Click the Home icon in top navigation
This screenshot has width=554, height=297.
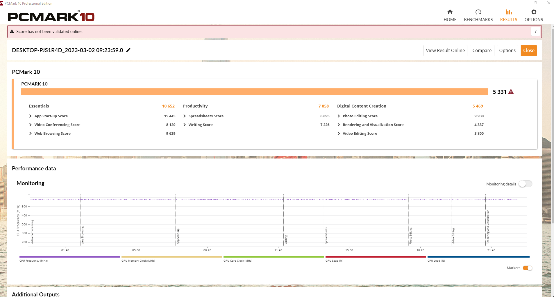coord(450,12)
